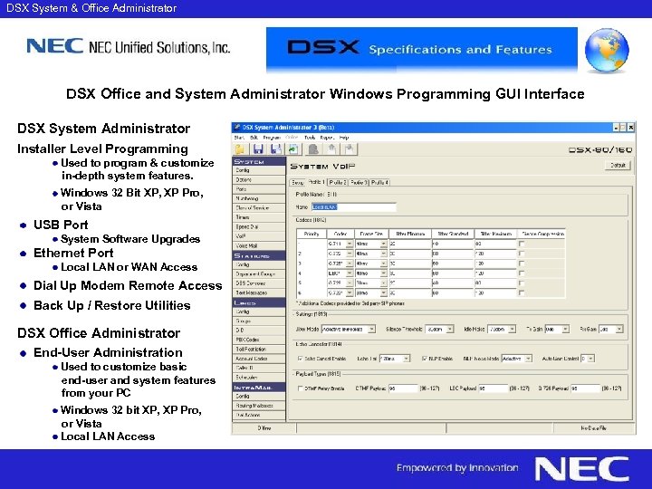Open the NLP Noise Mode dropdown
This screenshot has height=489, width=652.
click(x=528, y=359)
